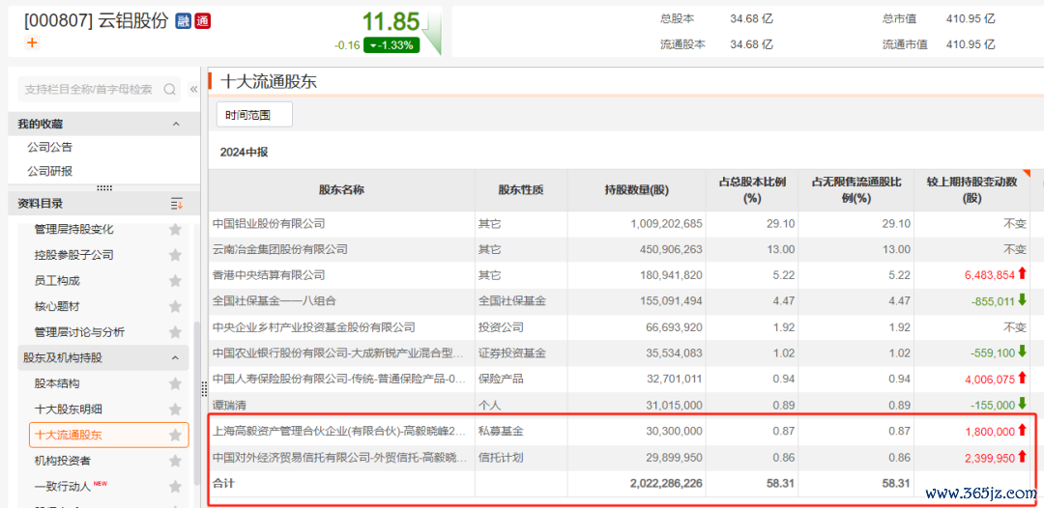This screenshot has height=508, width=1044.
Task: Click the 股东名称 column header
Action: click(x=341, y=189)
